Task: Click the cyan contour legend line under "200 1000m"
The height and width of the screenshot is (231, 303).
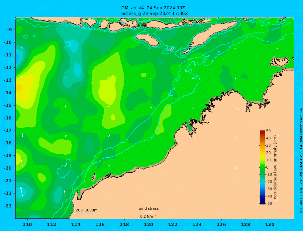Action: coord(83,213)
